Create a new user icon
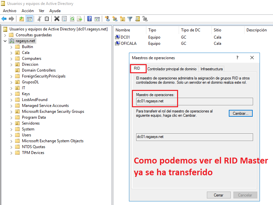Screen dimensions: 273x205 pos(107,19)
